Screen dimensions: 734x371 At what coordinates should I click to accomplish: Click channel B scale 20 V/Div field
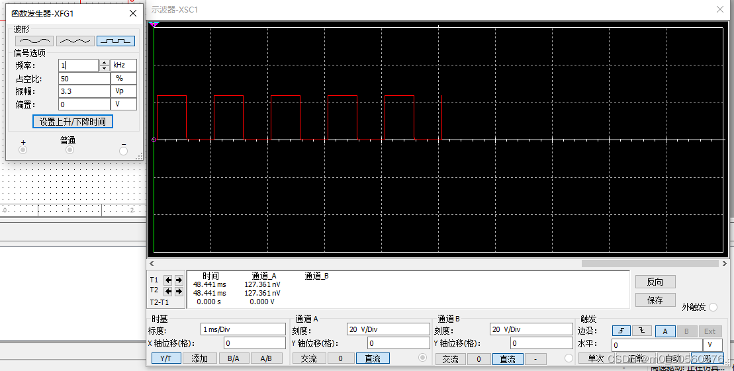(x=531, y=329)
